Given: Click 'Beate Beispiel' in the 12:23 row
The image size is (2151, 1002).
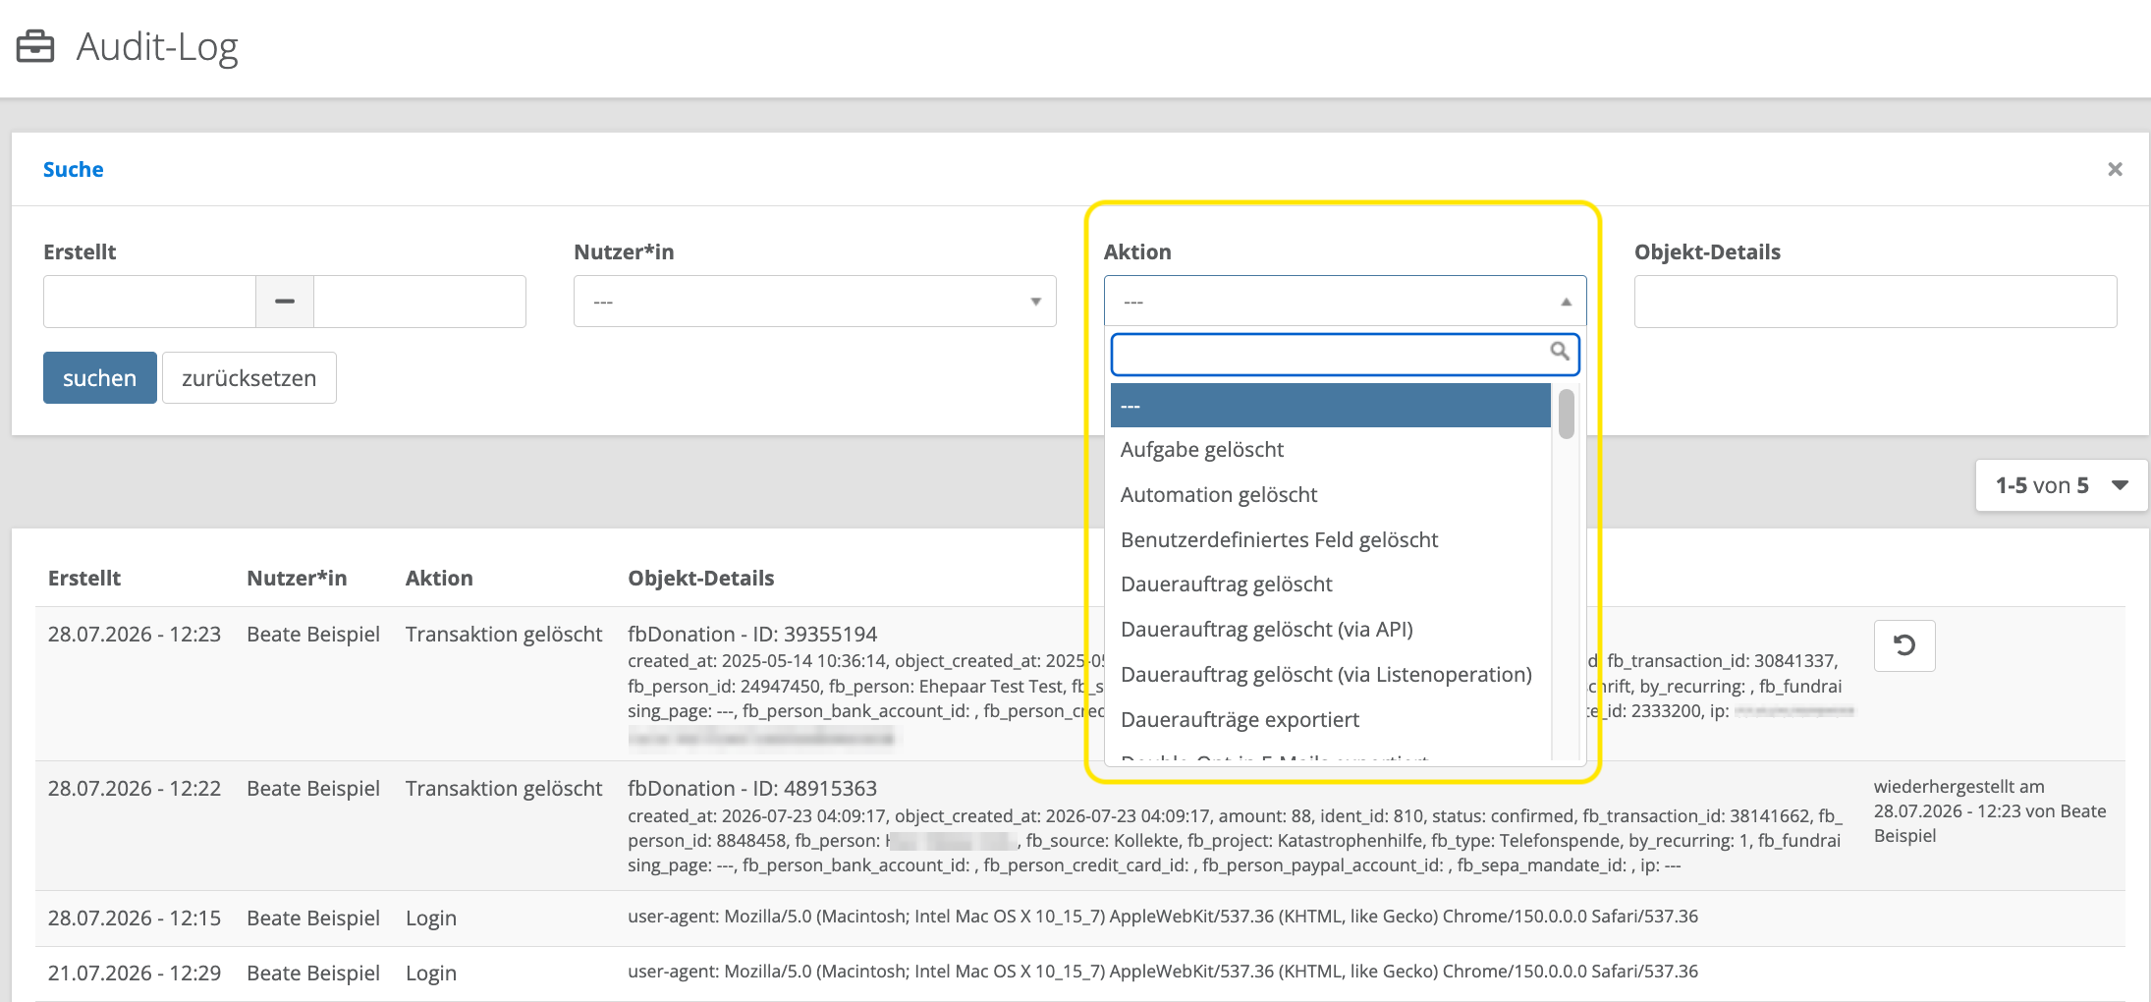Looking at the screenshot, I should [313, 634].
